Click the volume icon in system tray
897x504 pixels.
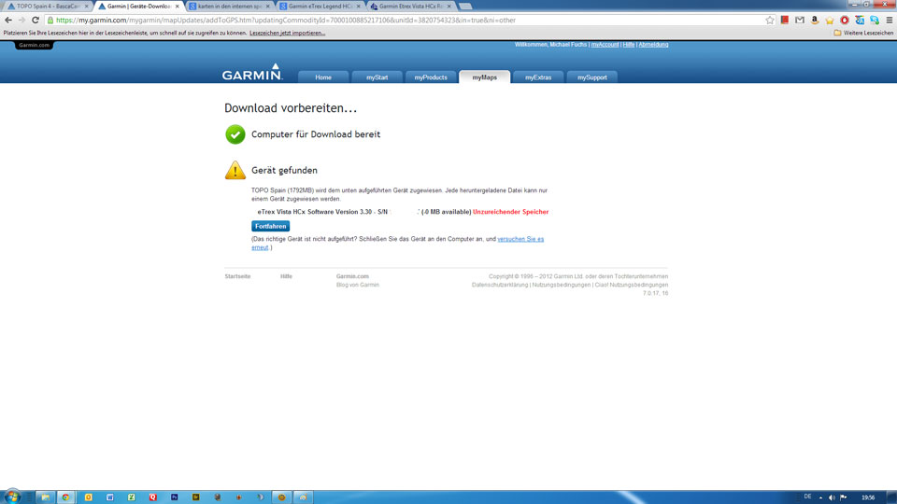[832, 497]
